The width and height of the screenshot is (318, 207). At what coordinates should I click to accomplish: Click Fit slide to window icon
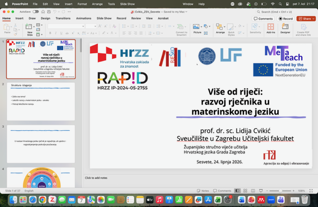click(311, 191)
